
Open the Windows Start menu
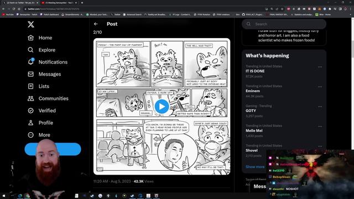[x=4, y=196]
